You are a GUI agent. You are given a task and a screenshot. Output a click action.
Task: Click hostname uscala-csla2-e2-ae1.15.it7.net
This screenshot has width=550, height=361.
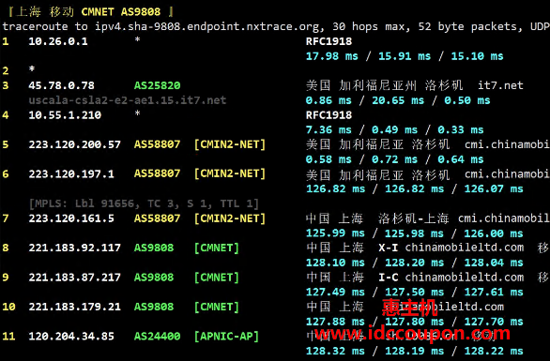click(x=128, y=100)
